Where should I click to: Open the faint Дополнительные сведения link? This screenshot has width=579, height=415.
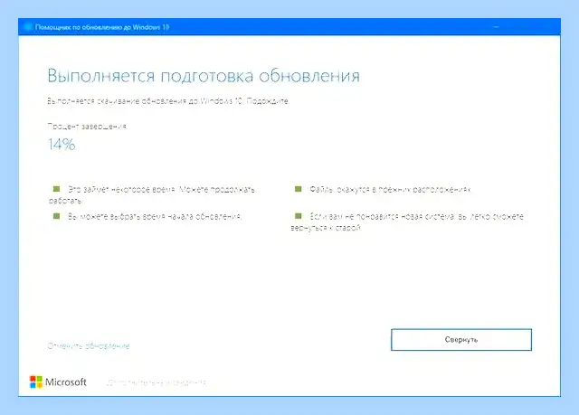click(156, 383)
